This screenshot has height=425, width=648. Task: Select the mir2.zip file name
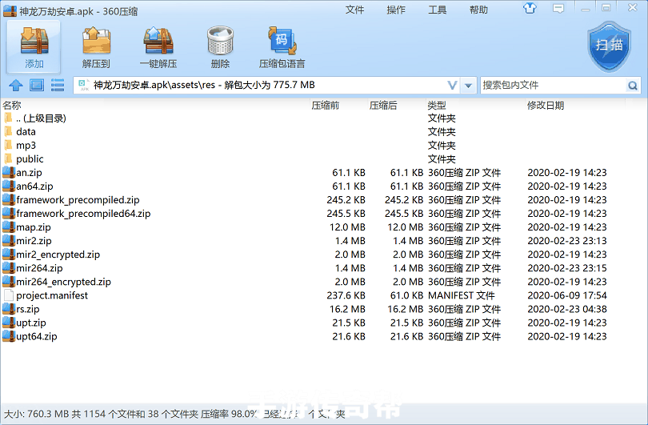point(34,241)
